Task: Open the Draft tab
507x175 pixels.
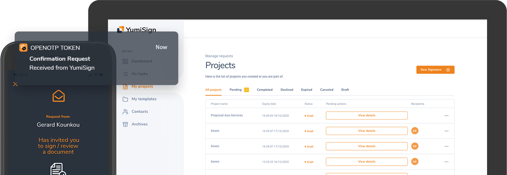Action: 345,90
